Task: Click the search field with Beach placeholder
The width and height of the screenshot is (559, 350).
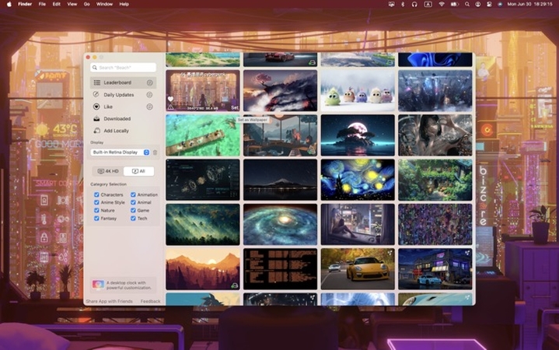Action: point(124,68)
